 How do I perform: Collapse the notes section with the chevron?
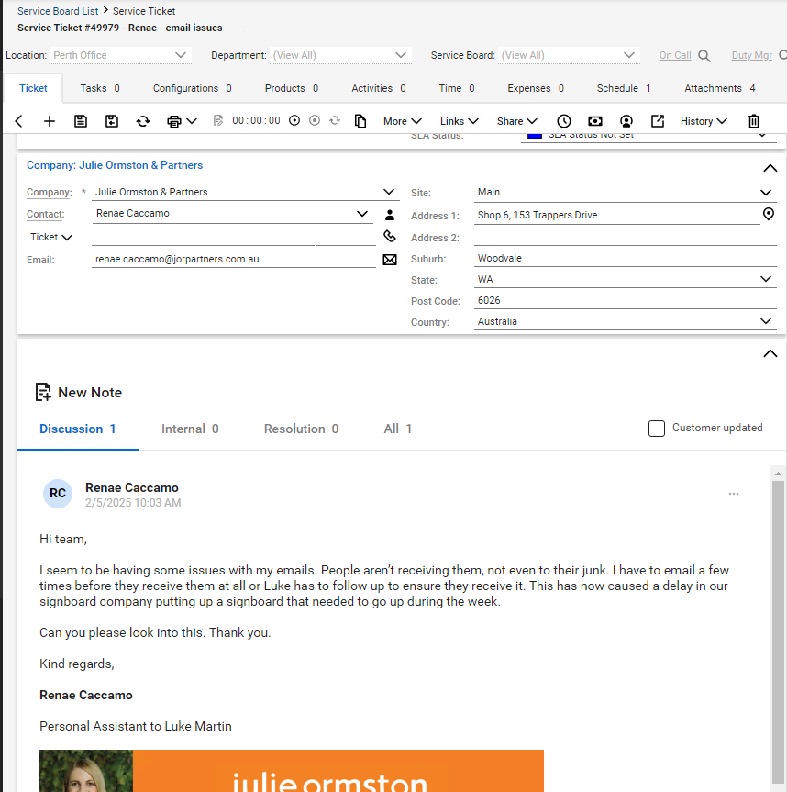(770, 353)
